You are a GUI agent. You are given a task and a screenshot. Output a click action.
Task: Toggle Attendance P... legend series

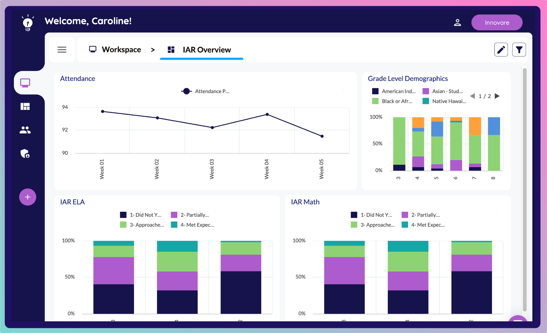[205, 91]
